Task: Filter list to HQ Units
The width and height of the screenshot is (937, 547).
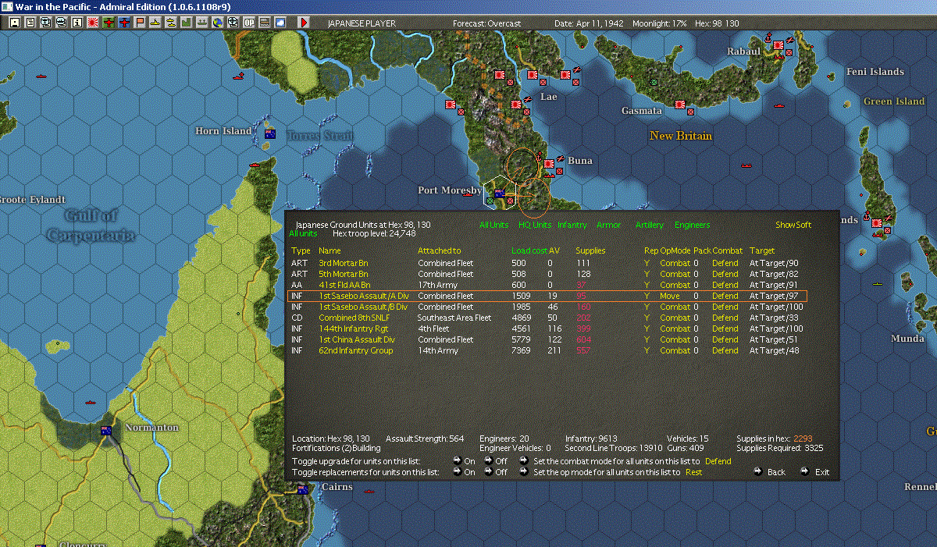Action: 535,225
